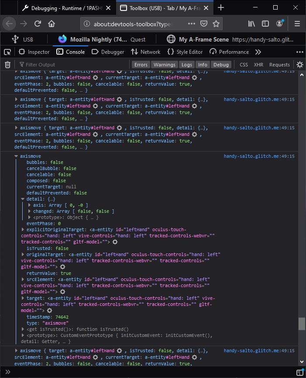
Task: Expand srcElement in the expanded object
Action: point(23,279)
